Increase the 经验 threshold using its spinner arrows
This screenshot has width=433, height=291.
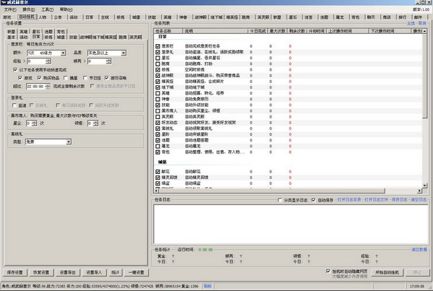48,60
